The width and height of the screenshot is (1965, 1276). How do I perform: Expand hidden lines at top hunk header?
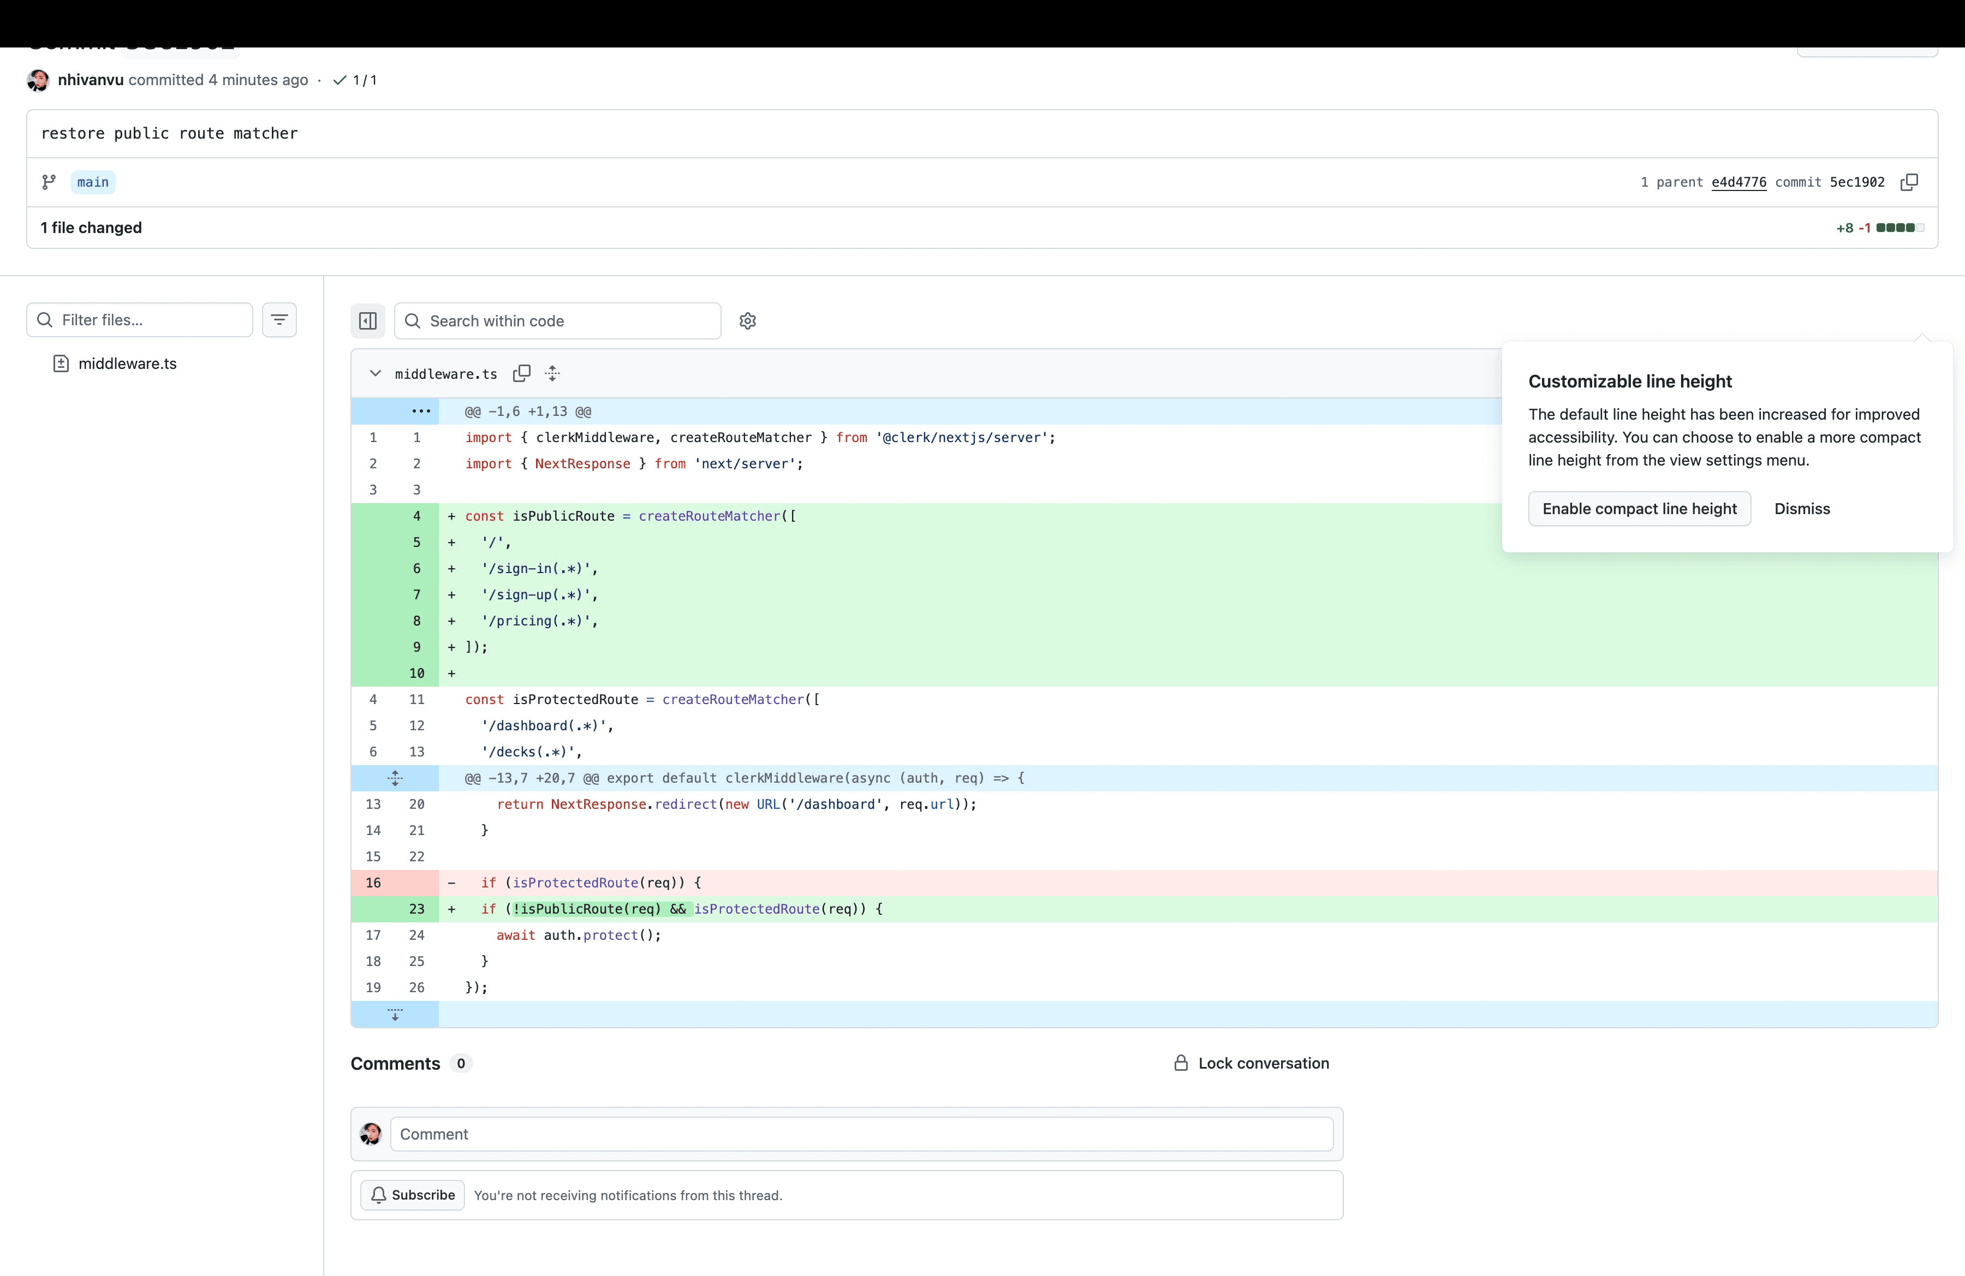pyautogui.click(x=421, y=411)
